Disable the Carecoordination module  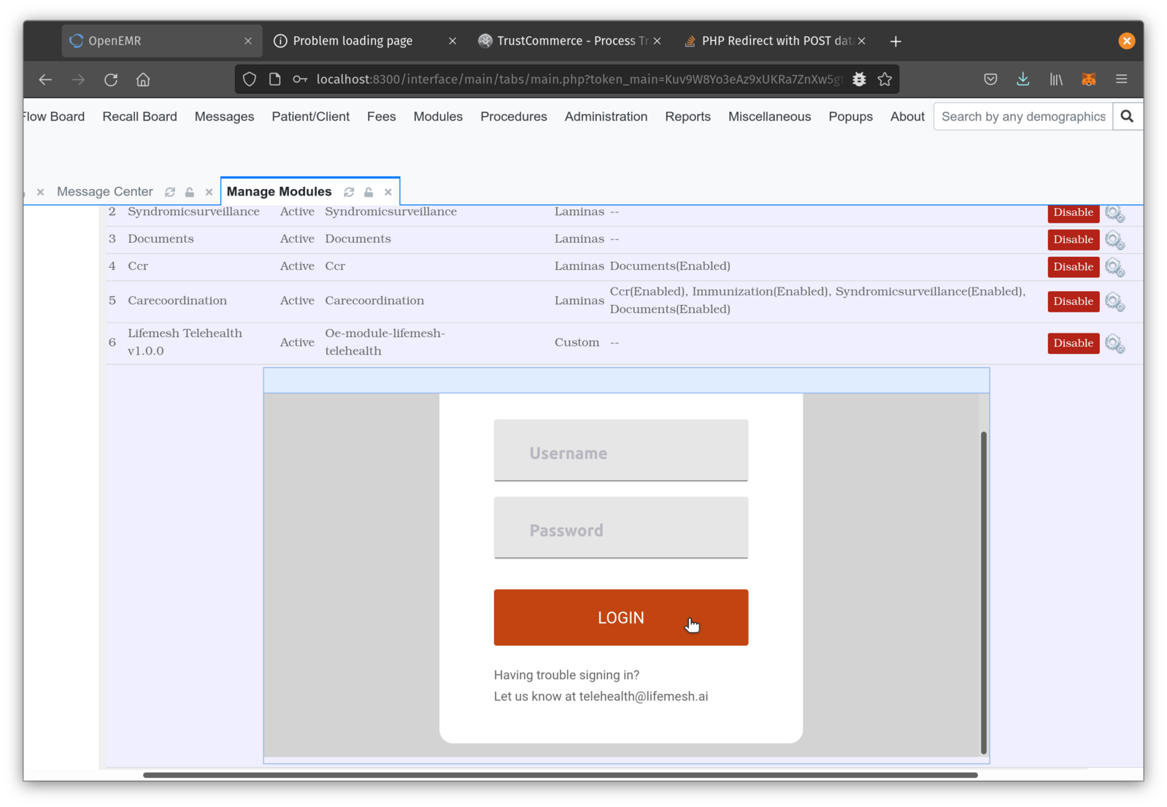[1073, 301]
